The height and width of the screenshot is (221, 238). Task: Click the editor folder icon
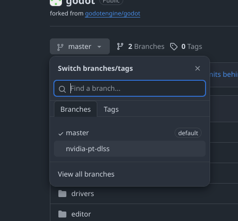pos(62,214)
